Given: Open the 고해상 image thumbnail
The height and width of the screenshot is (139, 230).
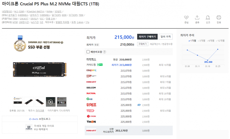Looking at the screenshot, I should click(62, 102).
